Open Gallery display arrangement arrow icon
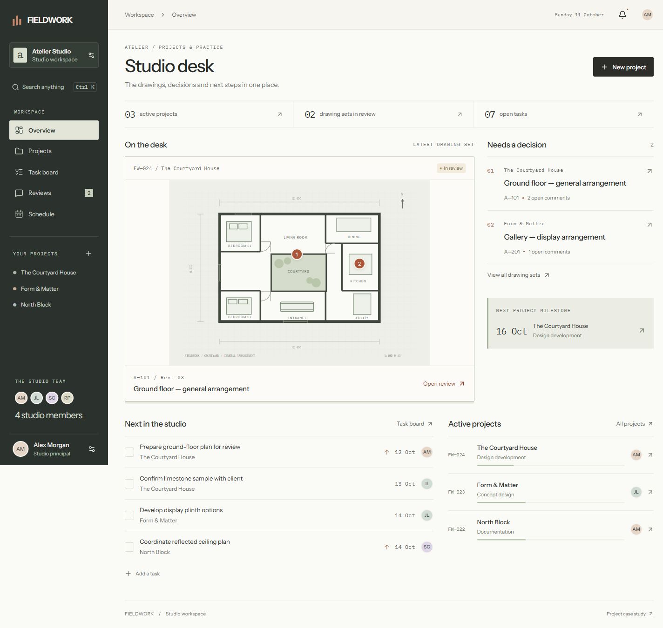This screenshot has width=663, height=628. tap(649, 225)
